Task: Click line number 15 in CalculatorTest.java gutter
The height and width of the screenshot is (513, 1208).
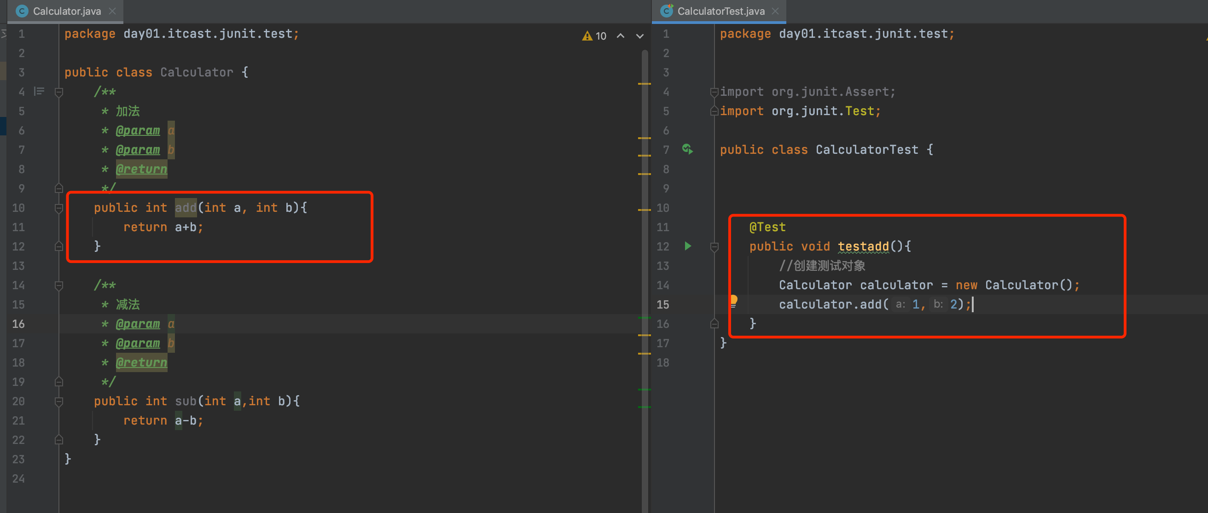Action: pos(662,304)
